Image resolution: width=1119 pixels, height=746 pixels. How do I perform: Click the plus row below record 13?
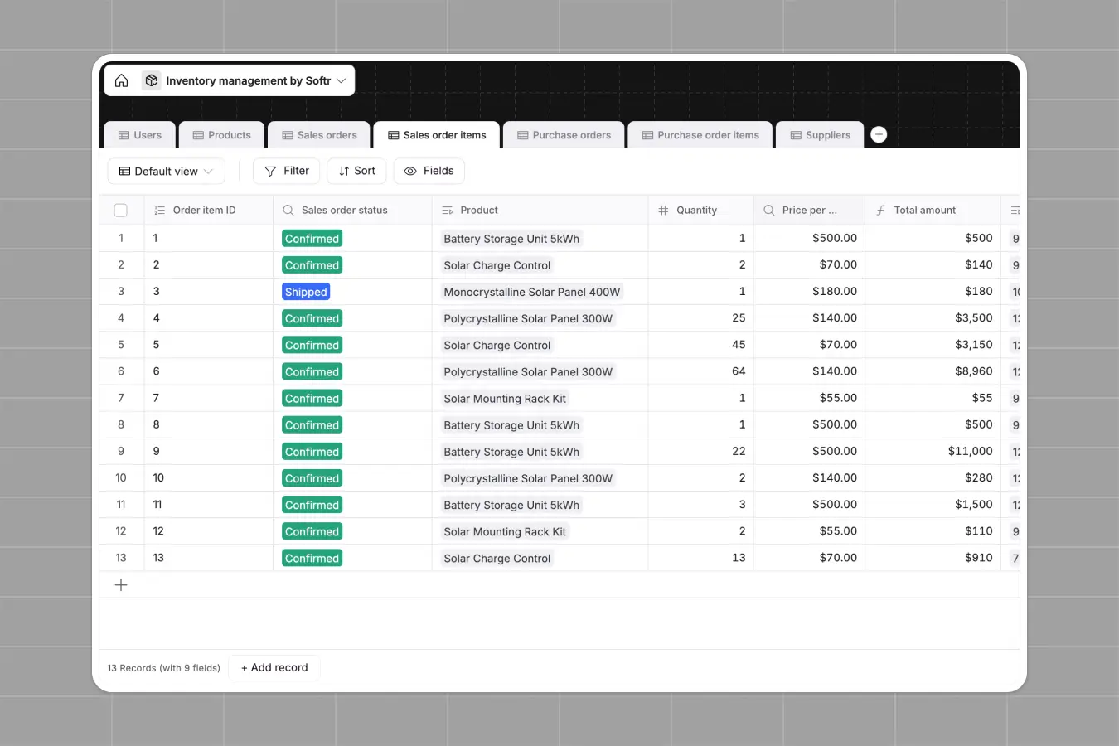[x=121, y=584]
